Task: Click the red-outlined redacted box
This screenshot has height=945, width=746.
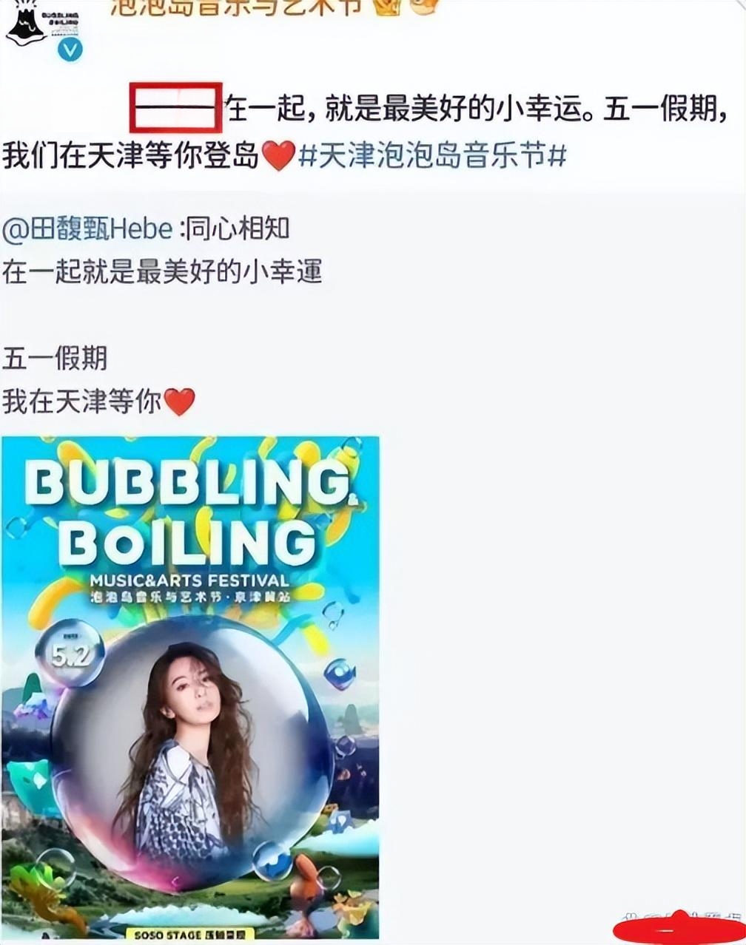Action: click(176, 108)
